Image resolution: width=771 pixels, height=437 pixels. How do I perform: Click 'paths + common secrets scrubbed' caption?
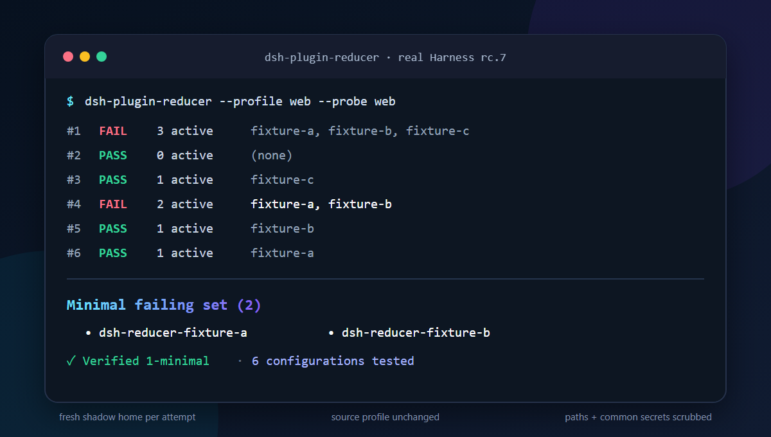[x=639, y=417]
